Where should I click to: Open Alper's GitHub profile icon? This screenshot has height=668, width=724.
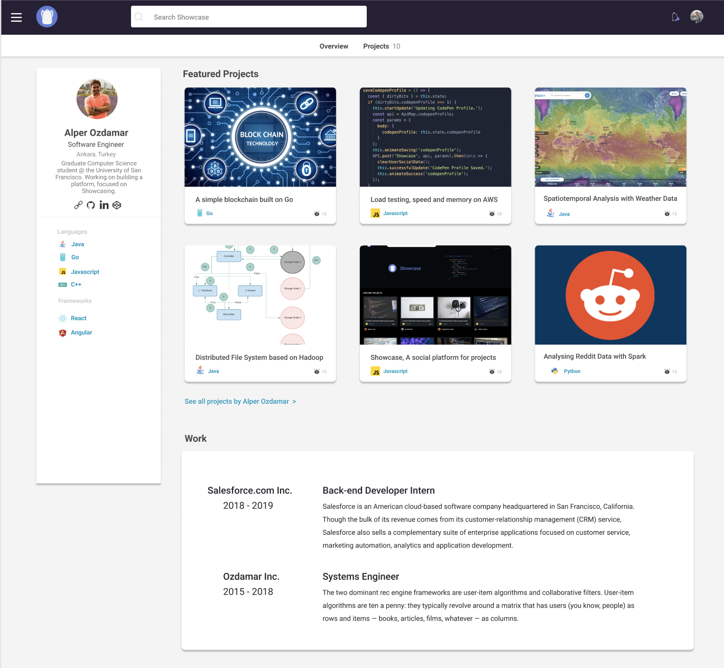[91, 205]
